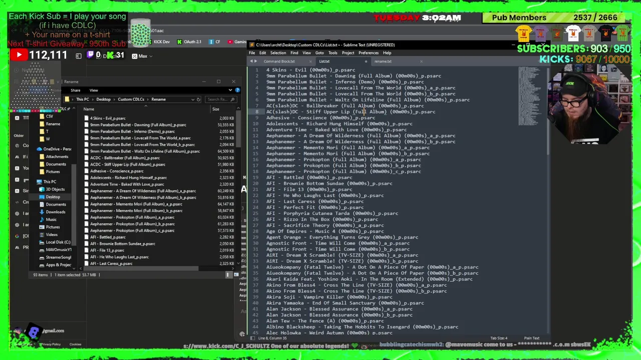
Task: Click Custom CDLCs in Explorer breadcrumb
Action: coord(131,99)
